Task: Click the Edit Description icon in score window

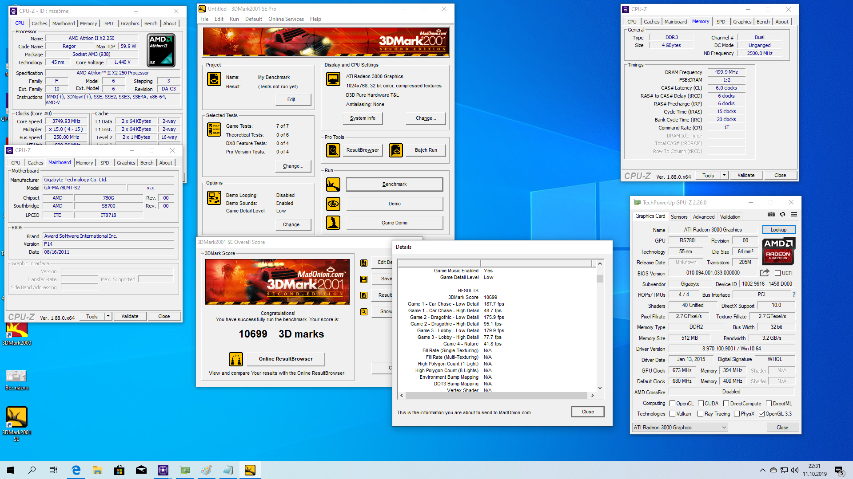Action: (364, 263)
